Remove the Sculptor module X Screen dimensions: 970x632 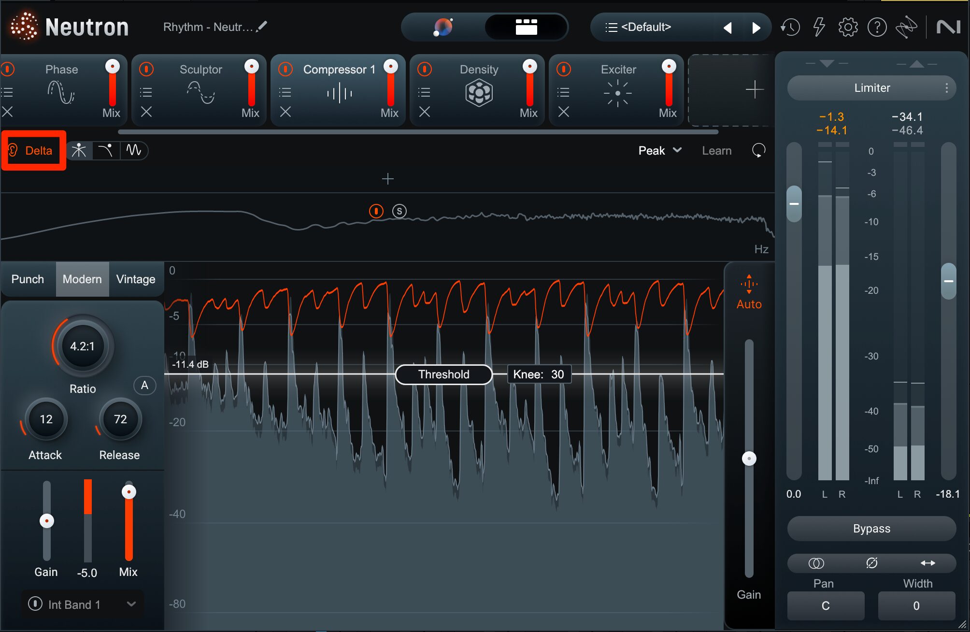(146, 112)
